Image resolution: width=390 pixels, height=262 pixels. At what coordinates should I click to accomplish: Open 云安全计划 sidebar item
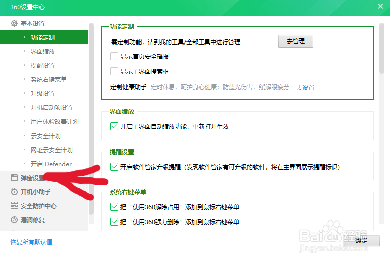pos(46,136)
